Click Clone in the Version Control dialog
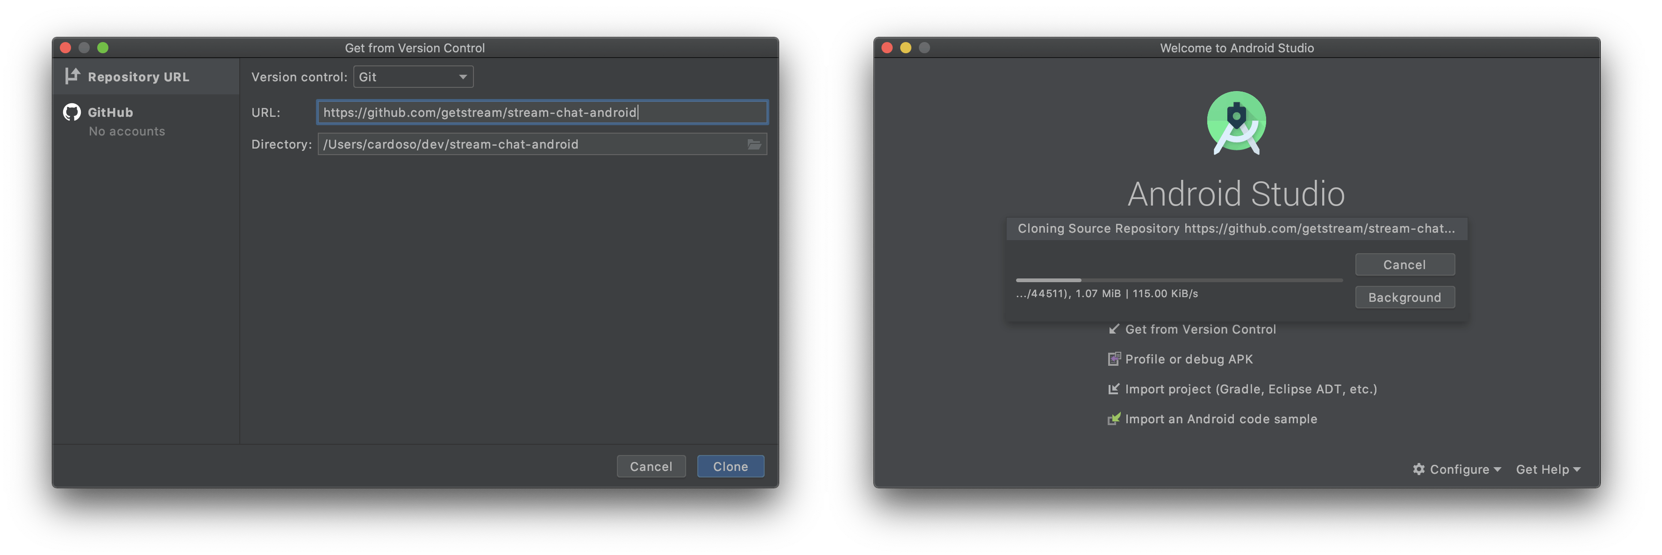The width and height of the screenshot is (1662, 555). (x=731, y=467)
